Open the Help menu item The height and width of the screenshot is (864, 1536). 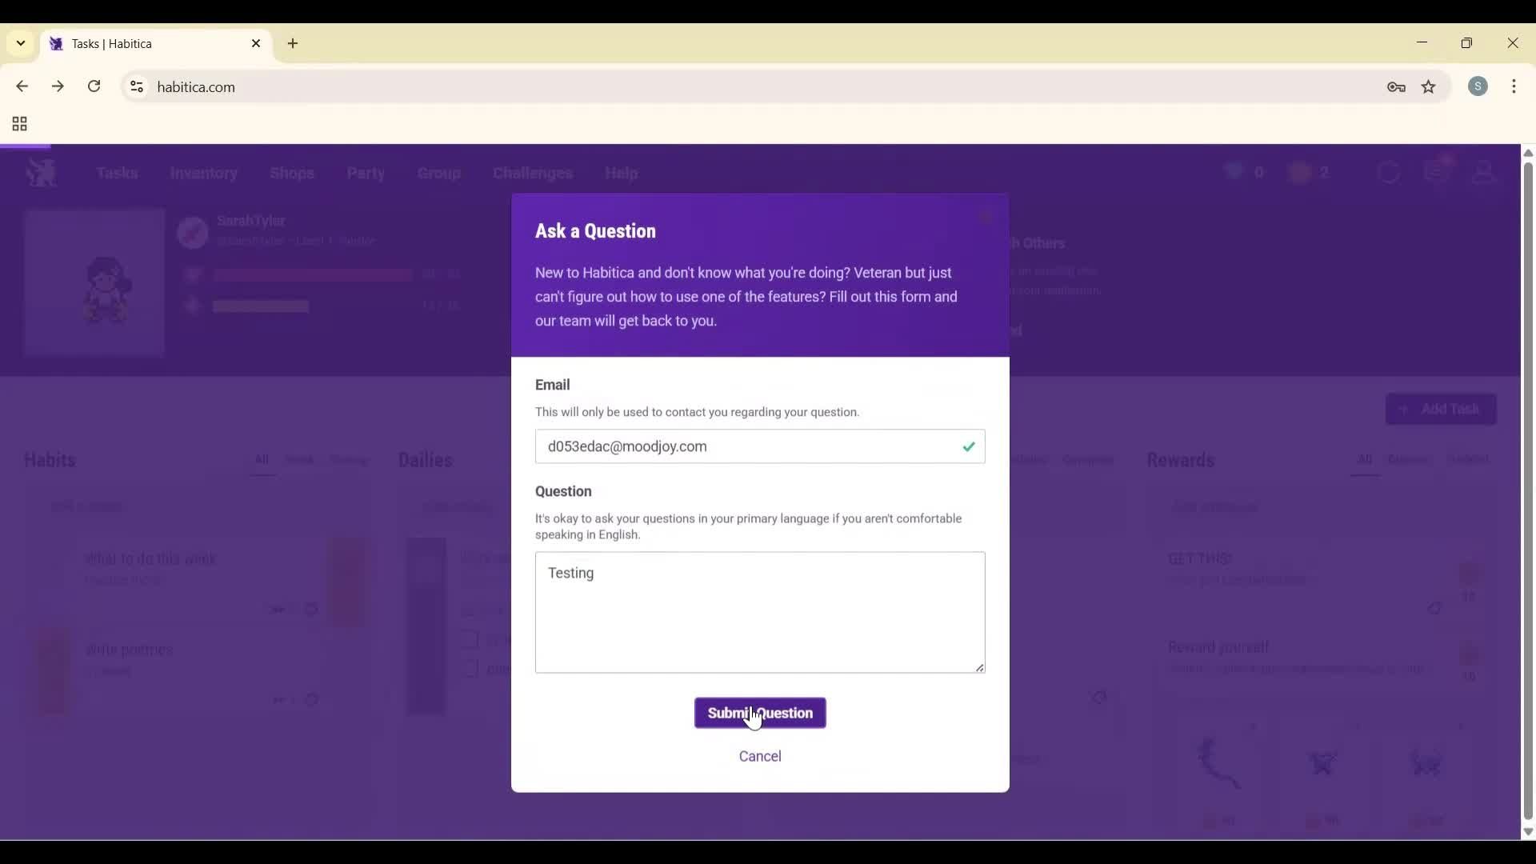(x=622, y=173)
